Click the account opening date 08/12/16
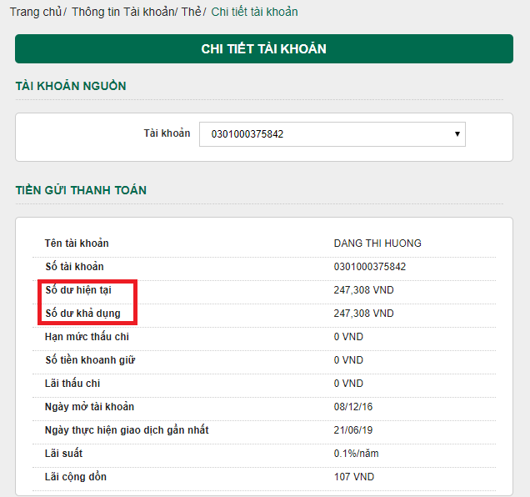The width and height of the screenshot is (530, 497). click(x=352, y=407)
